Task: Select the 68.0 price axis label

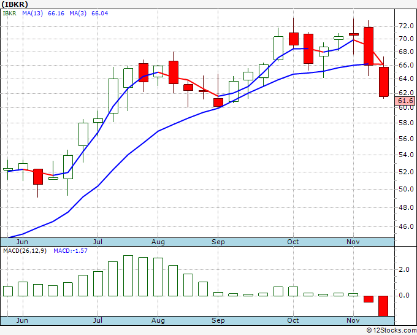Action: click(406, 52)
